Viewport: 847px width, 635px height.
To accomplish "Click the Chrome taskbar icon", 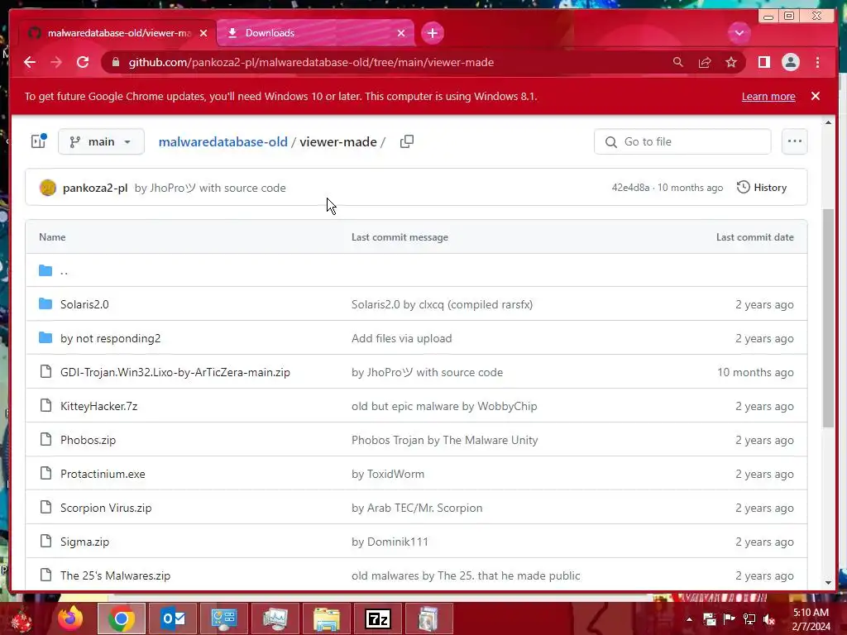I will 122,618.
